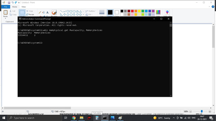Open the shape Outline dropdown
The image size is (216, 121).
(91, 11)
